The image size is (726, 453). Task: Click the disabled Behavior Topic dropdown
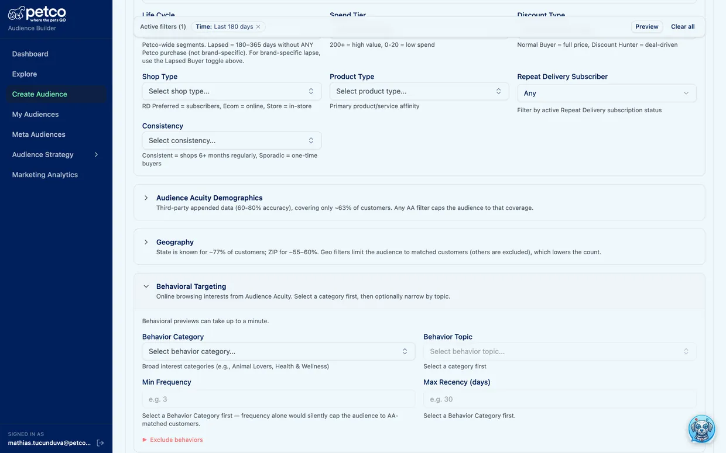pyautogui.click(x=560, y=351)
